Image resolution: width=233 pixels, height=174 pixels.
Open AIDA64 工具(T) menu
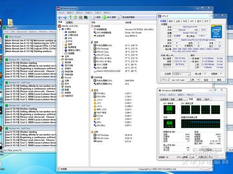(98, 13)
